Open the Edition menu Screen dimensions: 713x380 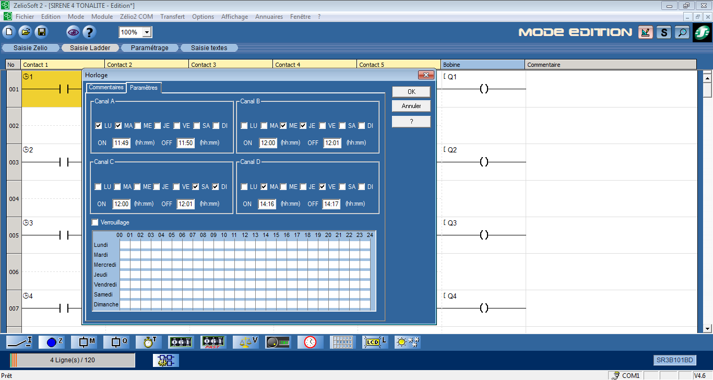point(51,17)
